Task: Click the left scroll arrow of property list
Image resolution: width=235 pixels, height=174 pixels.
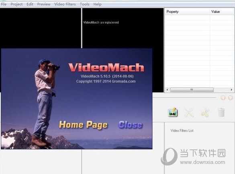Action: click(x=167, y=90)
